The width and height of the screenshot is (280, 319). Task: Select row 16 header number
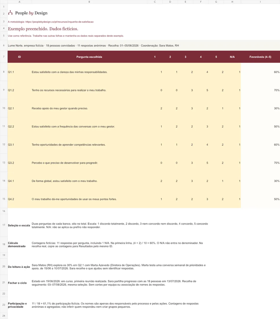pos(4,211)
